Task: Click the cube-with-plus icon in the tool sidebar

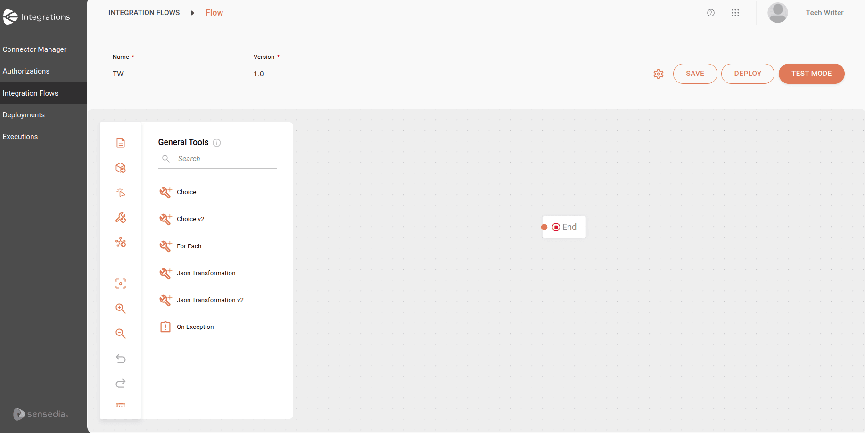Action: coord(121,168)
